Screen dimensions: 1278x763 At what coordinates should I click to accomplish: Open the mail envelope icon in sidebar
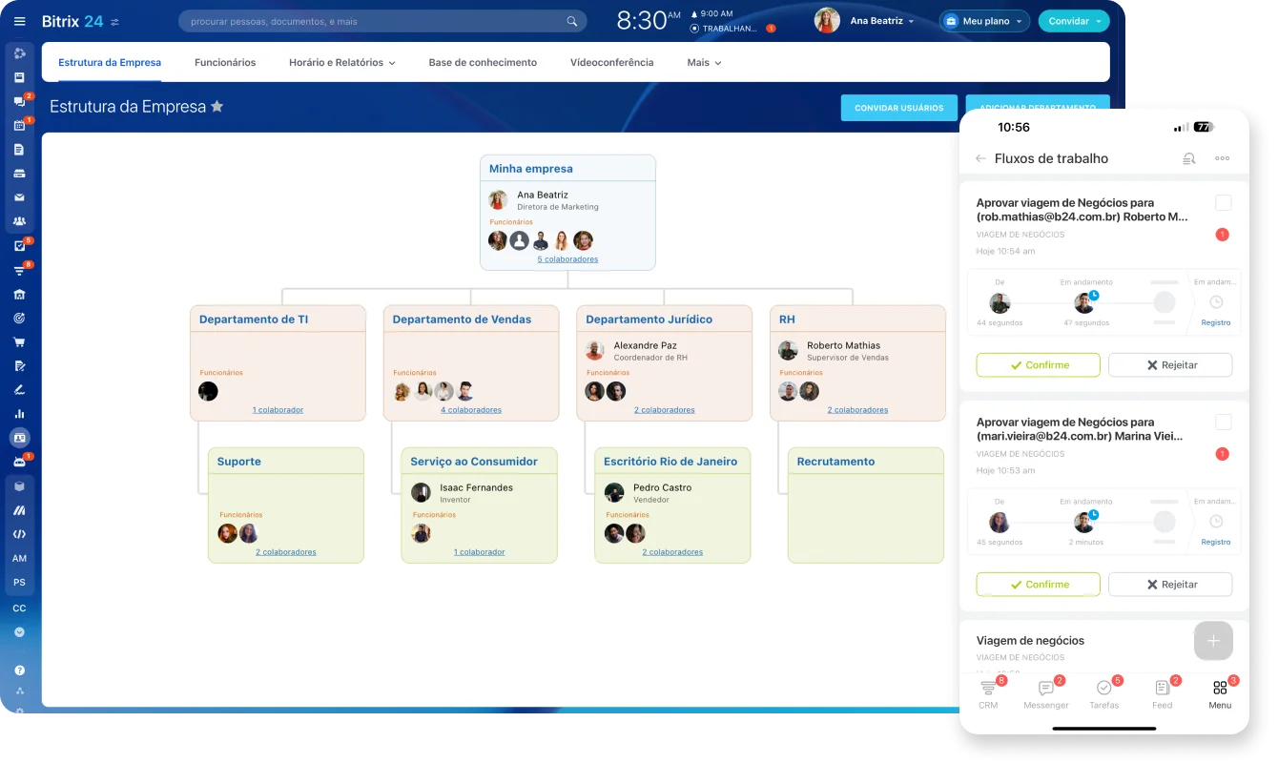pos(19,197)
